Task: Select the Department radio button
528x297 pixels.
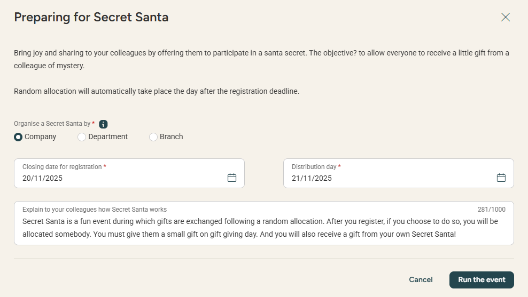Action: coord(82,137)
